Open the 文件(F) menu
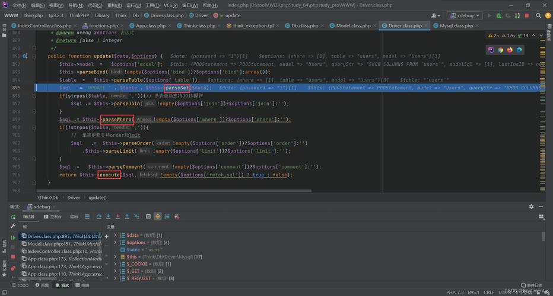553x296 pixels. tap(19, 5)
